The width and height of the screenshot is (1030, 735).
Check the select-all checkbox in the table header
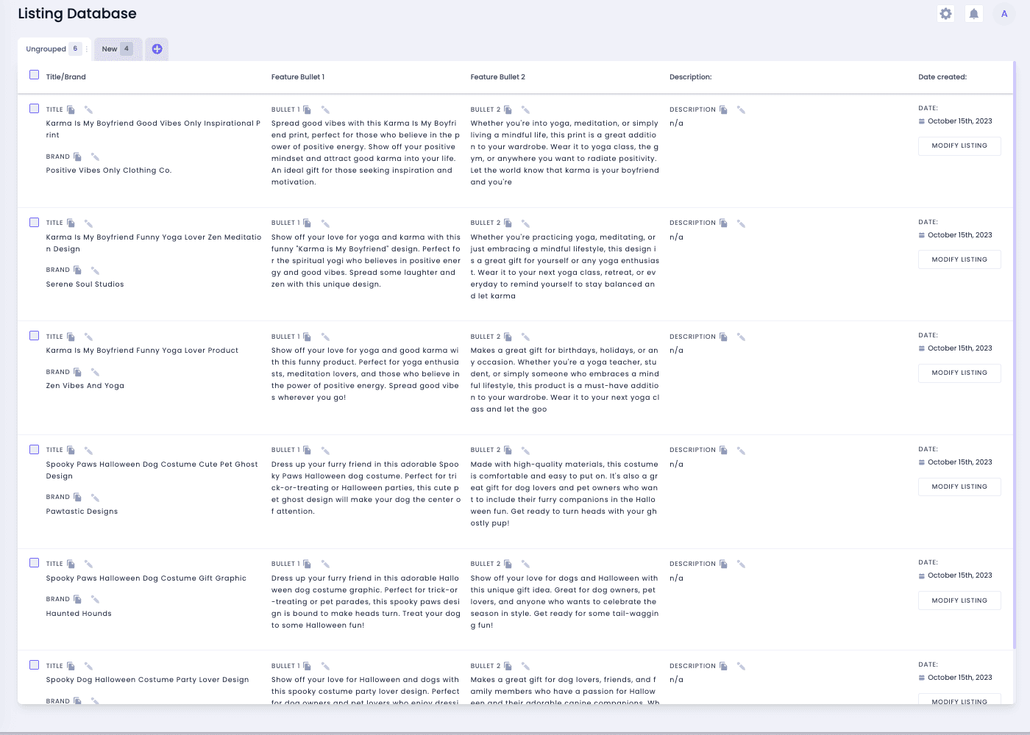click(34, 74)
